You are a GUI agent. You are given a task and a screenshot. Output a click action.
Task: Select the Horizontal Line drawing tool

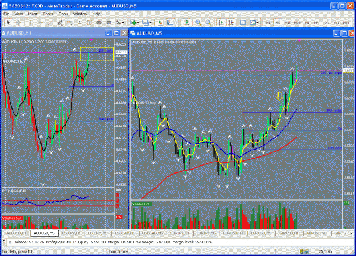[40, 23]
